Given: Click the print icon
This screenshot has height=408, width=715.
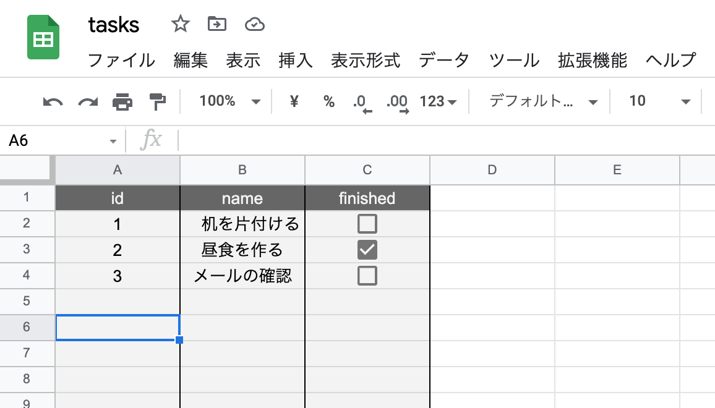Looking at the screenshot, I should [x=122, y=101].
